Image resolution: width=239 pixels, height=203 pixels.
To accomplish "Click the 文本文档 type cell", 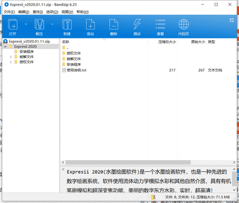I will pos(215,70).
